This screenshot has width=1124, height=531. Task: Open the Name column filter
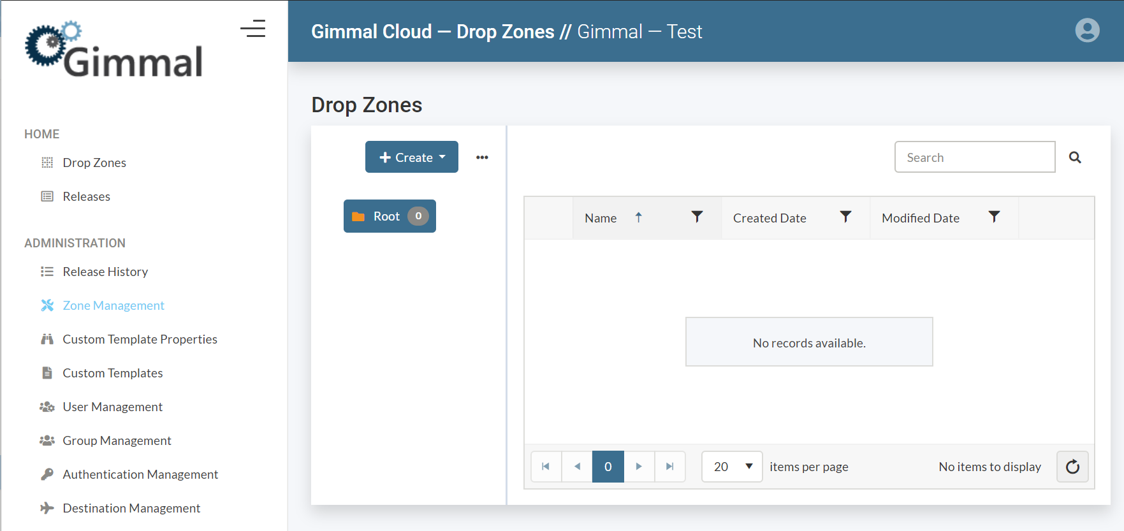(697, 217)
